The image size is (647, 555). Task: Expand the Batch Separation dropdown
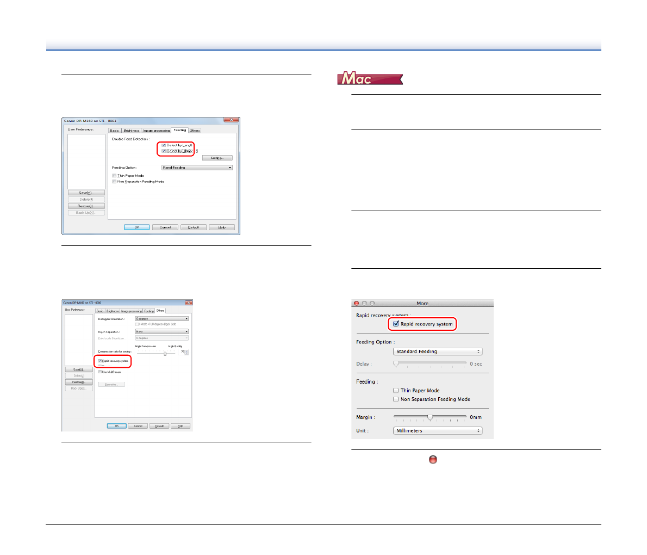[161, 331]
